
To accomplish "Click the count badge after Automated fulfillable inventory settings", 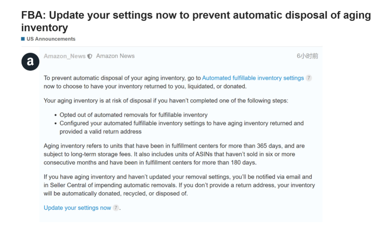I will pyautogui.click(x=309, y=78).
